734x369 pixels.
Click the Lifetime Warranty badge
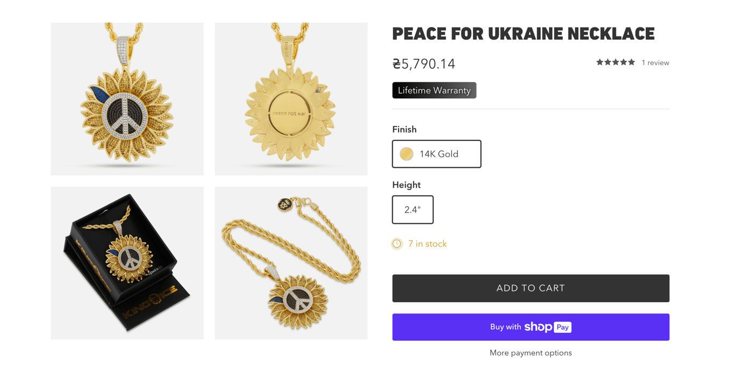click(x=434, y=90)
